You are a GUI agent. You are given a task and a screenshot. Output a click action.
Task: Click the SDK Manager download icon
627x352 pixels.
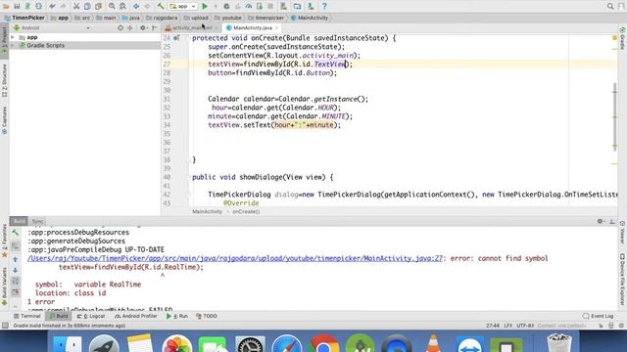pyautogui.click(x=311, y=6)
